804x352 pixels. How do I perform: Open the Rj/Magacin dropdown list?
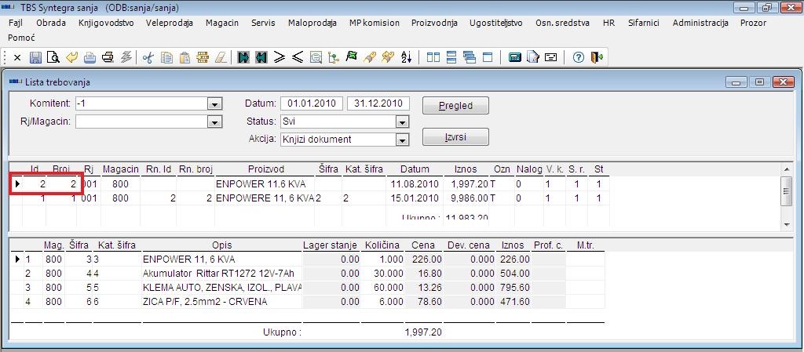214,122
